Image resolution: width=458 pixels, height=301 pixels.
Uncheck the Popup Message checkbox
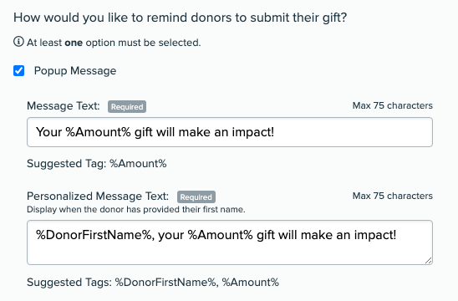(18, 71)
